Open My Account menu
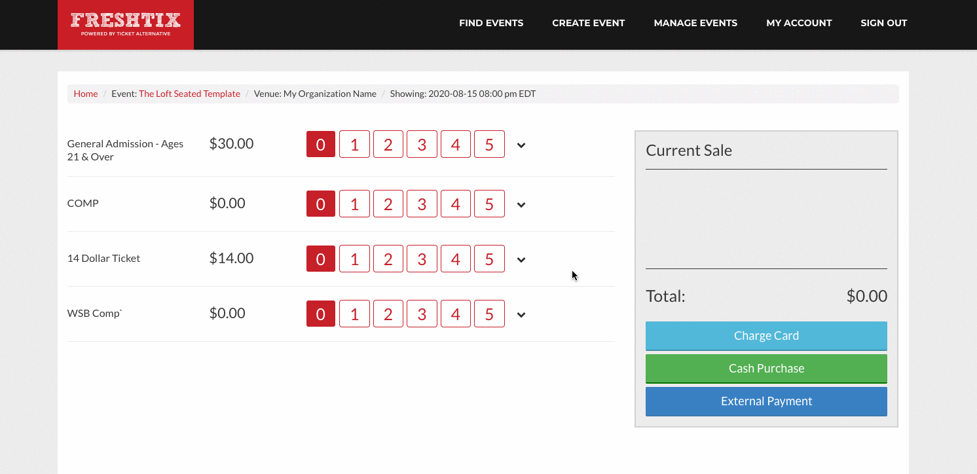 (799, 23)
